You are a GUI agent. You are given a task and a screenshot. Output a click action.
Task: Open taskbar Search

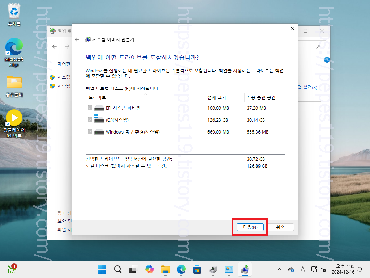[x=117, y=269]
